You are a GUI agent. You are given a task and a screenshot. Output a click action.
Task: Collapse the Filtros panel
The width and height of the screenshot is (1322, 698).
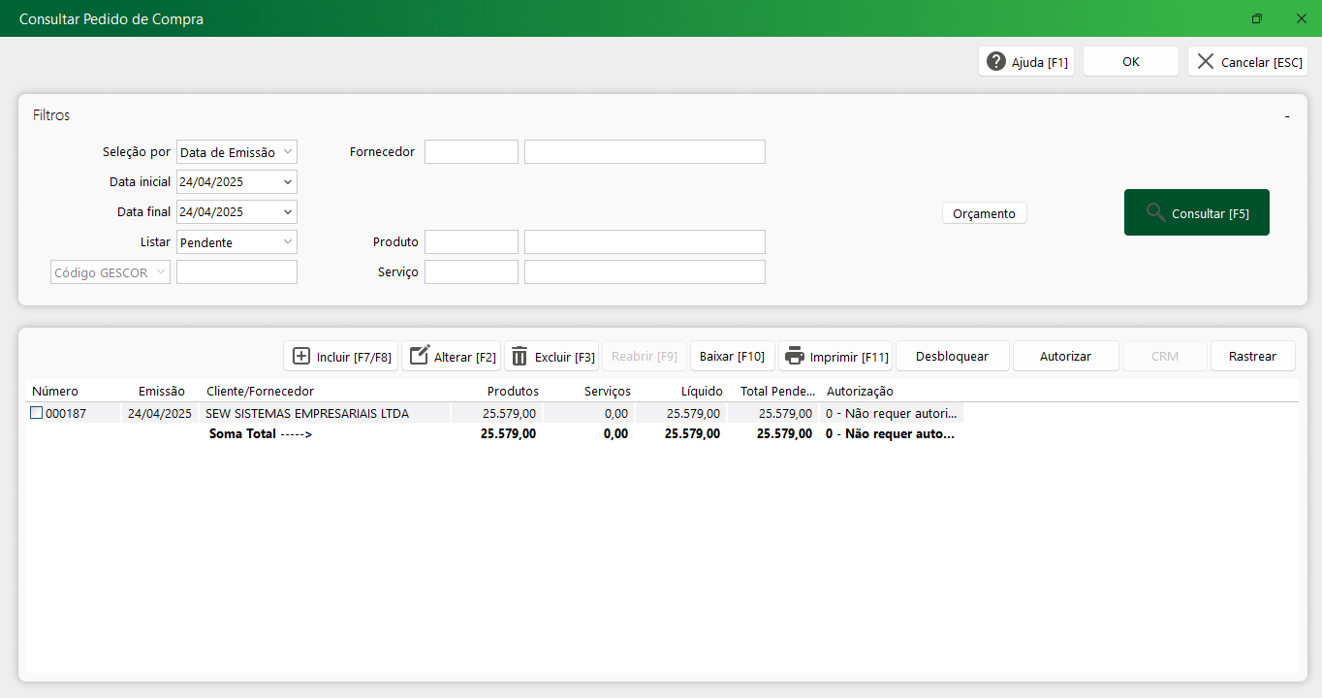point(1287,116)
